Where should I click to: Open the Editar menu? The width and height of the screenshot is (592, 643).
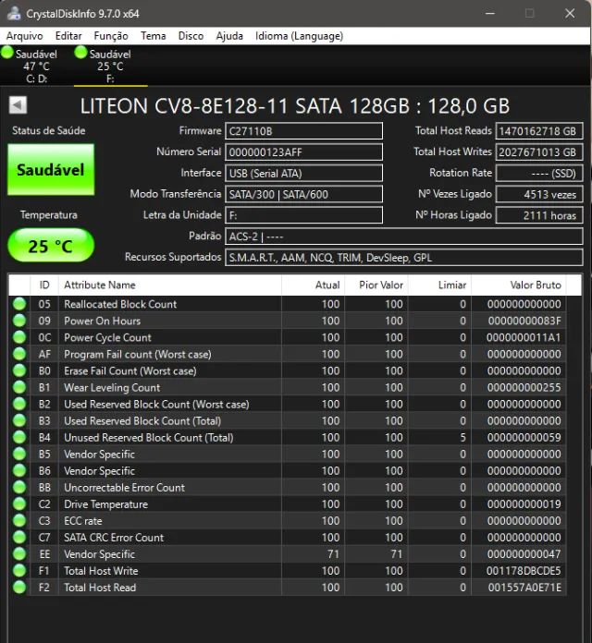[68, 36]
